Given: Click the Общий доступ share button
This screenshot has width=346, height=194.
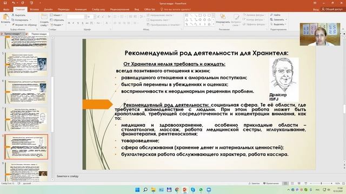Looking at the screenshot, I should click(332, 9).
